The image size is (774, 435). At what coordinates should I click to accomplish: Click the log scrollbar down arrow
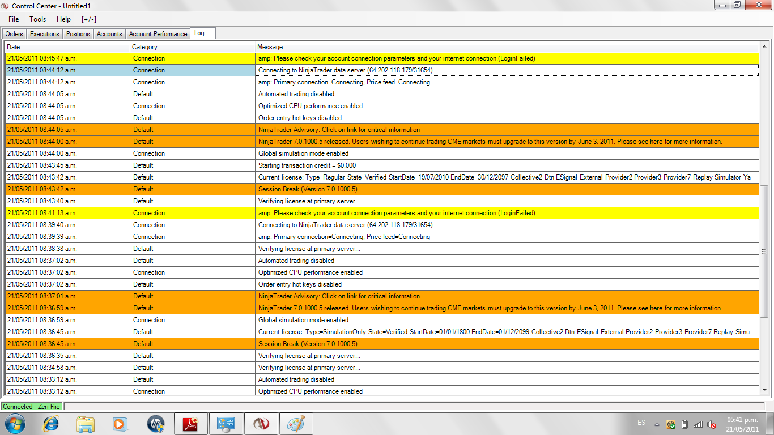pyautogui.click(x=764, y=390)
